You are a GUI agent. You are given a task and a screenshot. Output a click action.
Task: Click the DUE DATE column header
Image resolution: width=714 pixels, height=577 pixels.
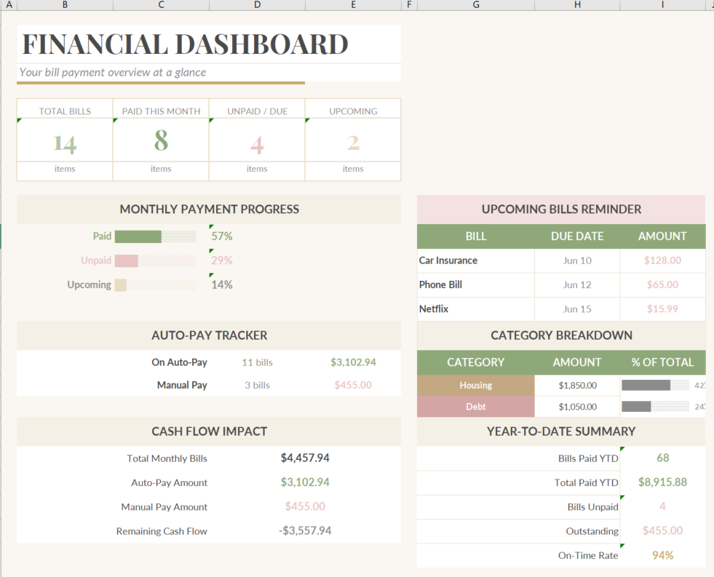click(577, 236)
